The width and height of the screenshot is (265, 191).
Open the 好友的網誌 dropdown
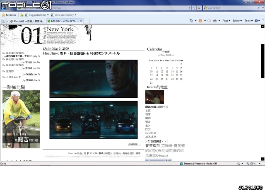(157, 141)
